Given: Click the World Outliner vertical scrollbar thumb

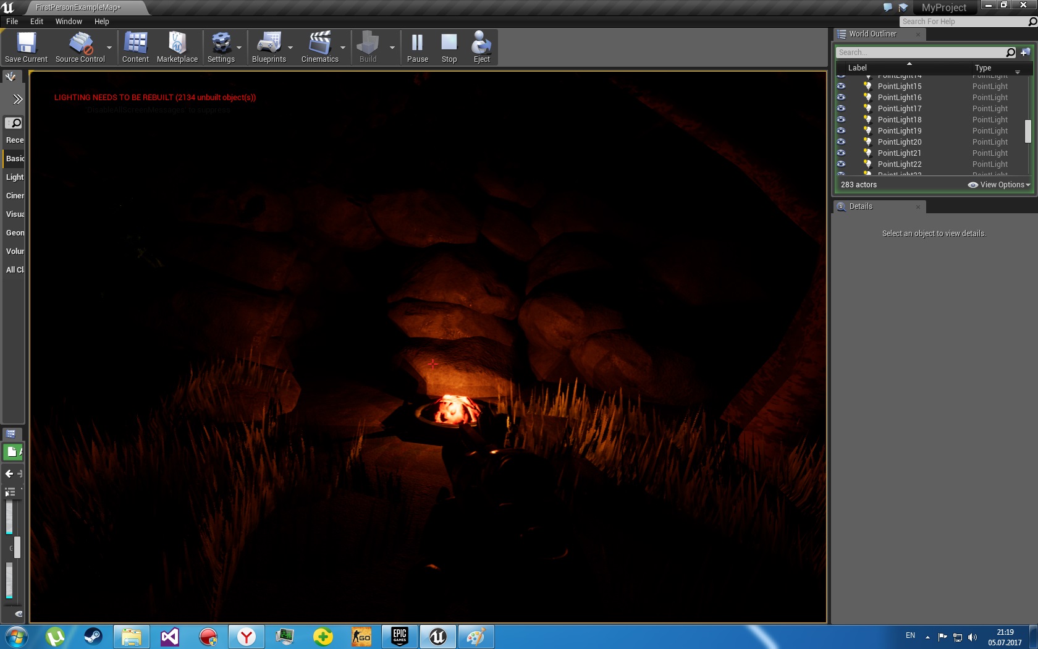Looking at the screenshot, I should (1028, 131).
